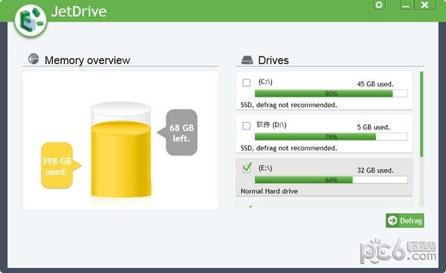This screenshot has height=273, width=446.
Task: Close the JetDrive window
Action: (x=424, y=5)
